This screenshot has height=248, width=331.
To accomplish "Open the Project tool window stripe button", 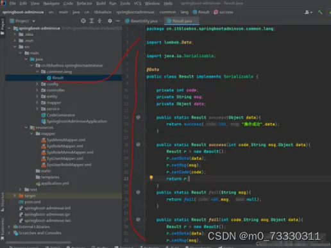I will 3,27.
